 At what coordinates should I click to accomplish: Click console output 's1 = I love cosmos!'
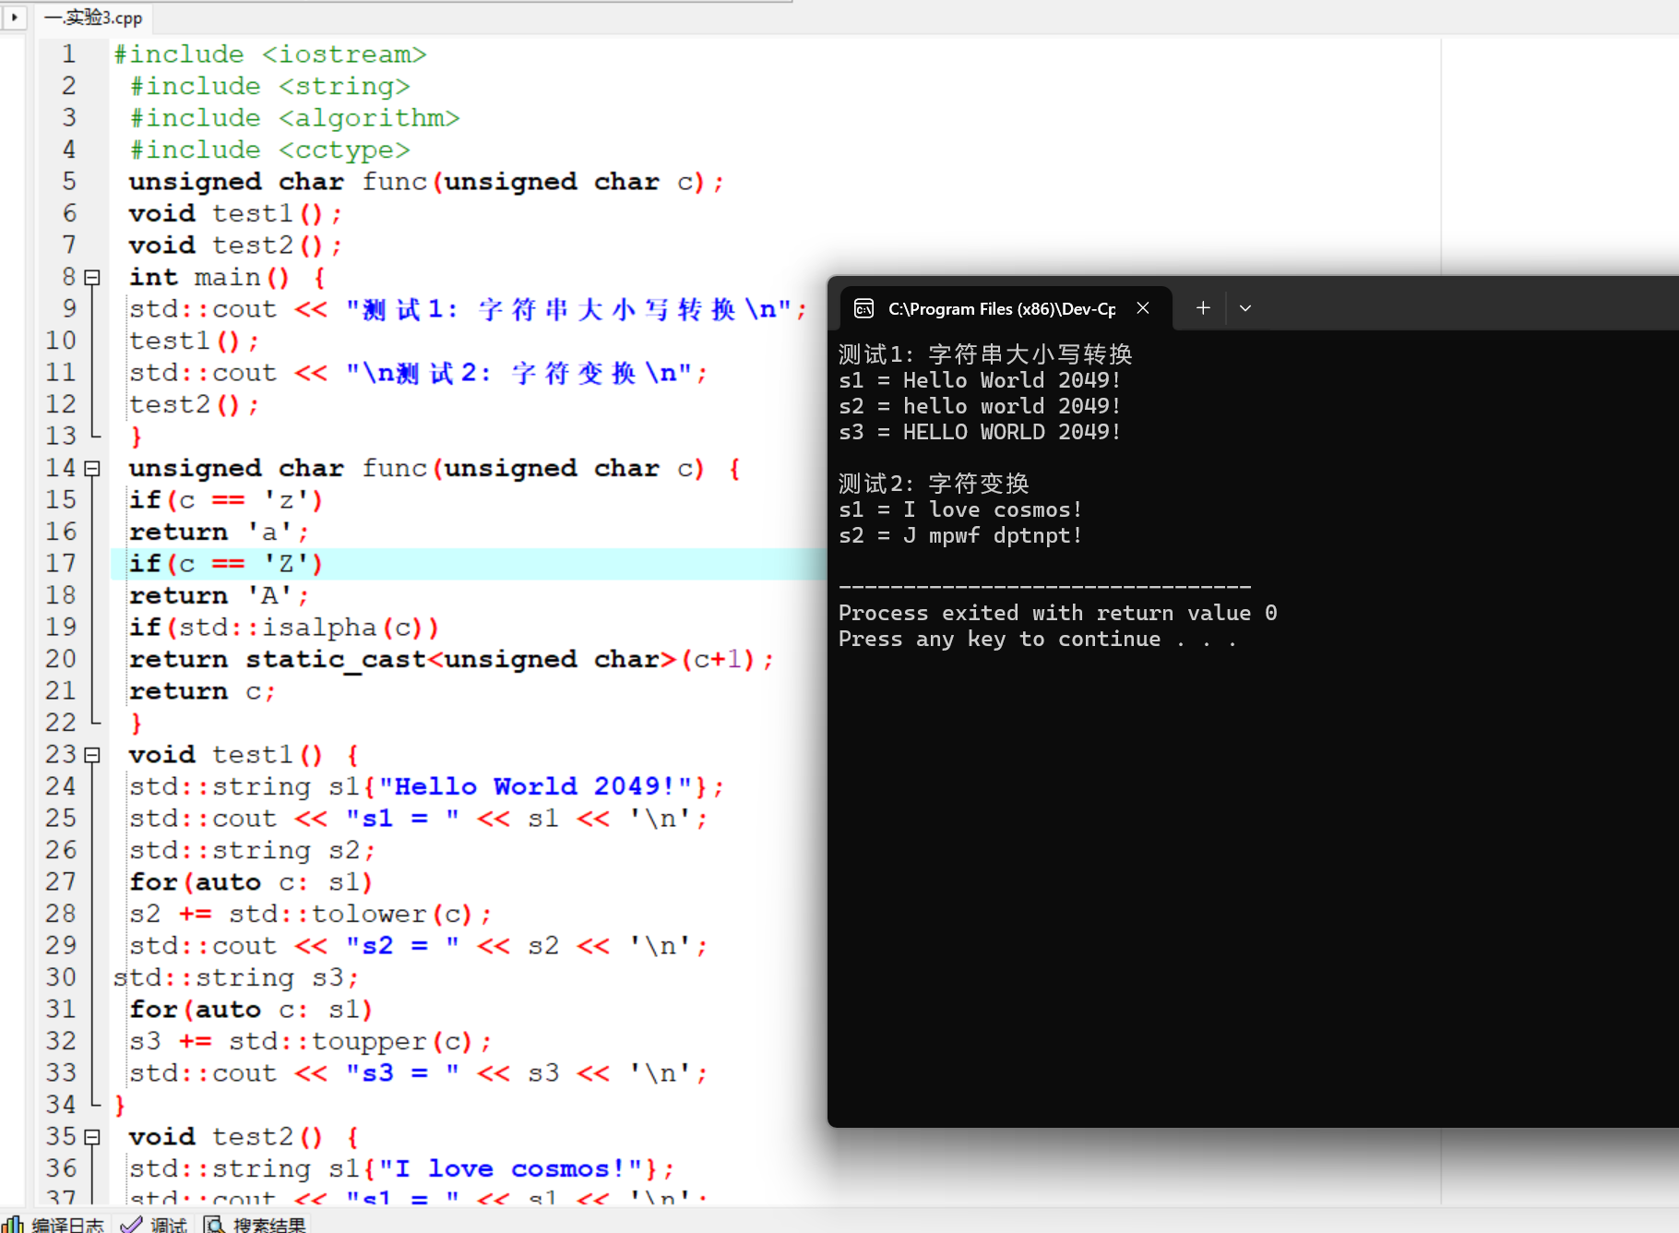(x=960, y=509)
